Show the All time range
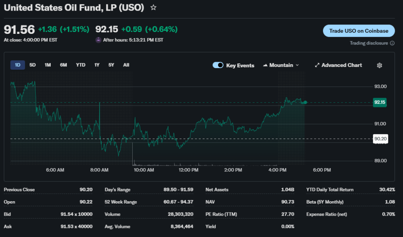Image resolution: width=403 pixels, height=237 pixels. tap(126, 65)
